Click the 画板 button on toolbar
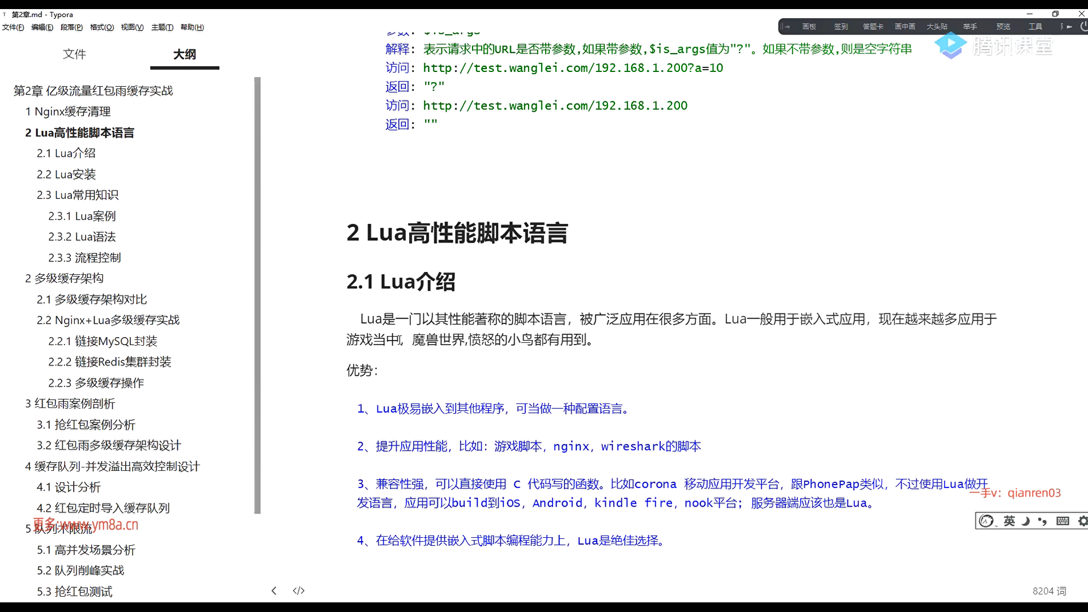This screenshot has width=1088, height=612. (809, 27)
